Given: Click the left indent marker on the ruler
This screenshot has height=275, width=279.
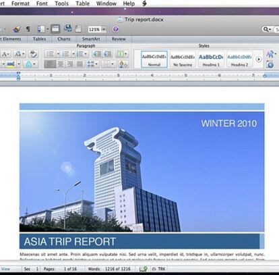Looking at the screenshot, I should point(18,76).
